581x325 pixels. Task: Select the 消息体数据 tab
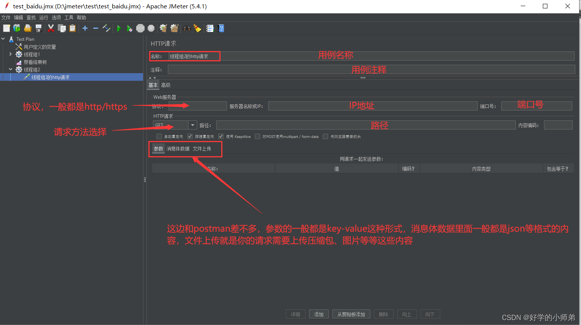point(178,149)
